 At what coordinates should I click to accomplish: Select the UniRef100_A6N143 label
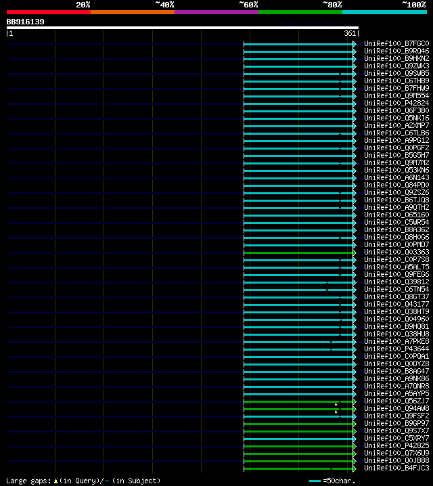(396, 177)
